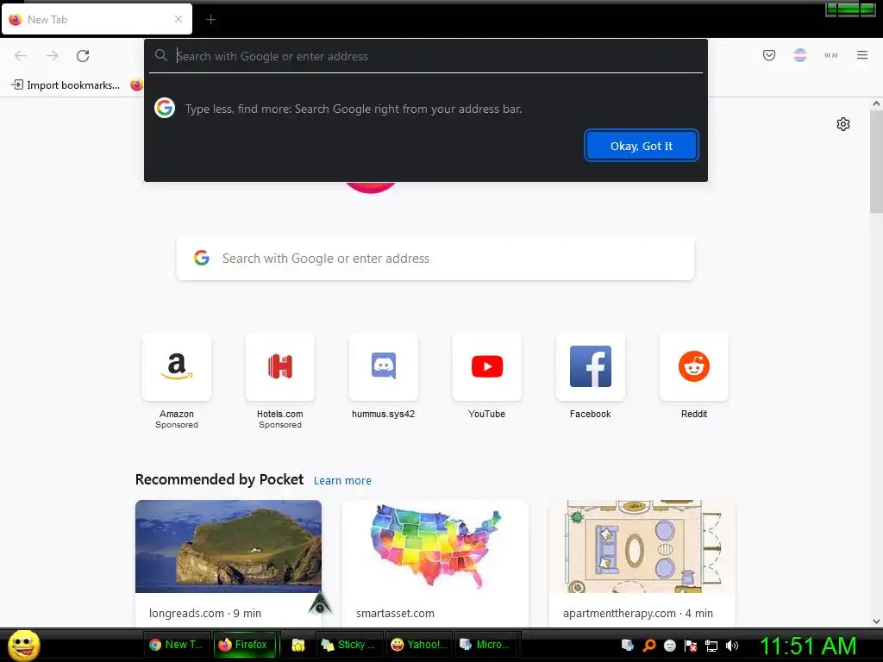Switch to the Micro... taskbar item
Image resolution: width=883 pixels, height=662 pixels.
485,645
